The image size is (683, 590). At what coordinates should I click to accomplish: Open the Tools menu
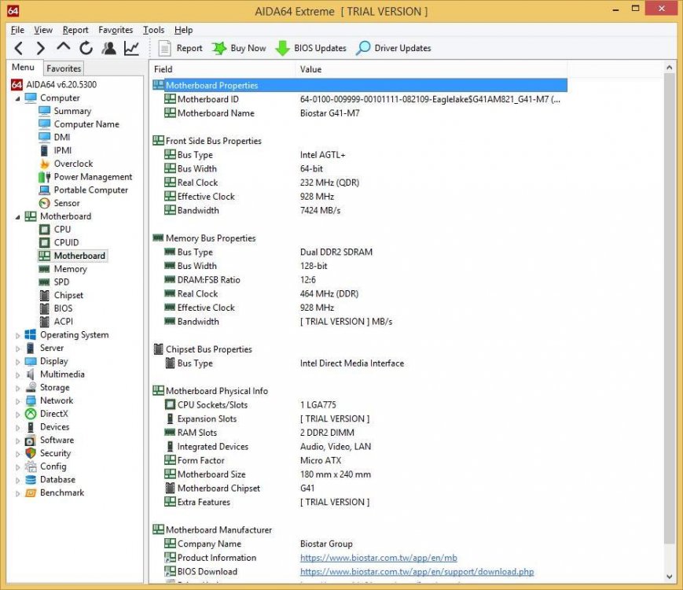point(153,30)
